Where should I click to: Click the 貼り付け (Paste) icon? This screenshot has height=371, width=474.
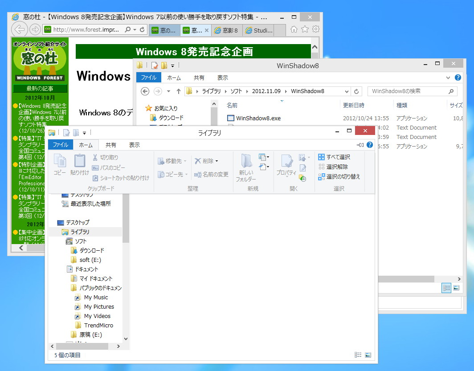pos(79,165)
